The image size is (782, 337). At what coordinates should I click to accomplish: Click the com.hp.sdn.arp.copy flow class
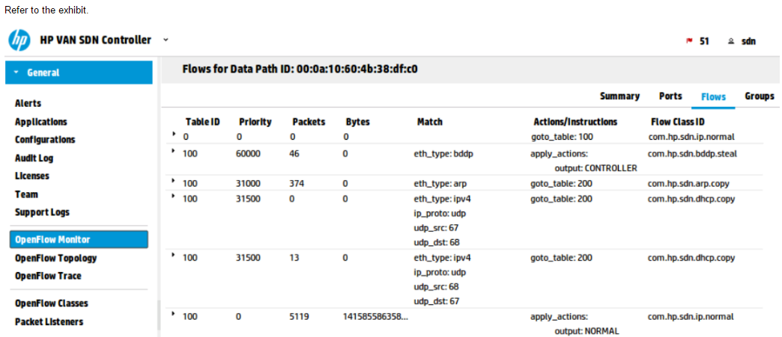(x=688, y=184)
